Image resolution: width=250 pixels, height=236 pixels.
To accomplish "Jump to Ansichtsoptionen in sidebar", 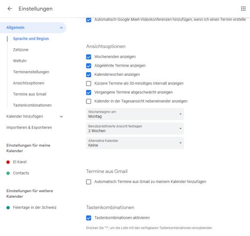I will click(x=28, y=83).
